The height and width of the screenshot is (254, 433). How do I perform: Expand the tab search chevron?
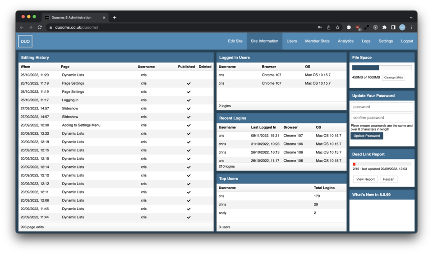point(411,18)
